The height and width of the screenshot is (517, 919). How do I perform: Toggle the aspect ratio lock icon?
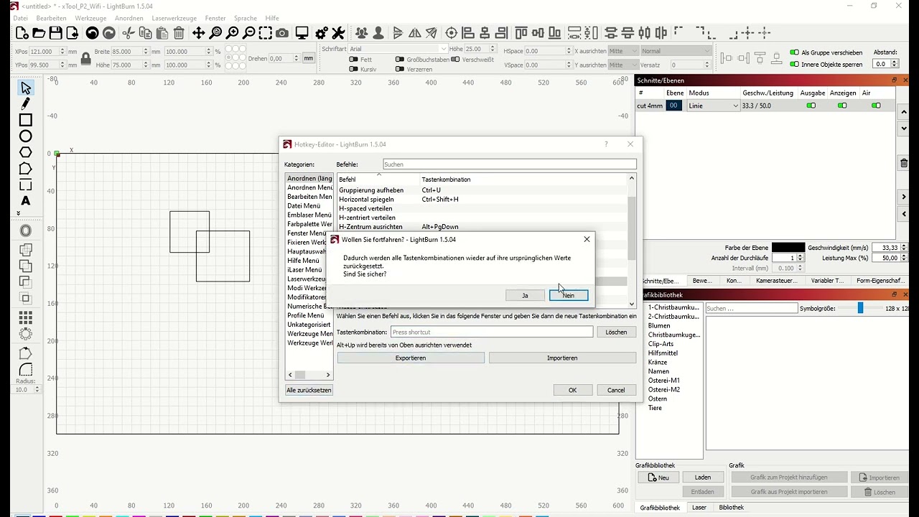click(x=86, y=58)
